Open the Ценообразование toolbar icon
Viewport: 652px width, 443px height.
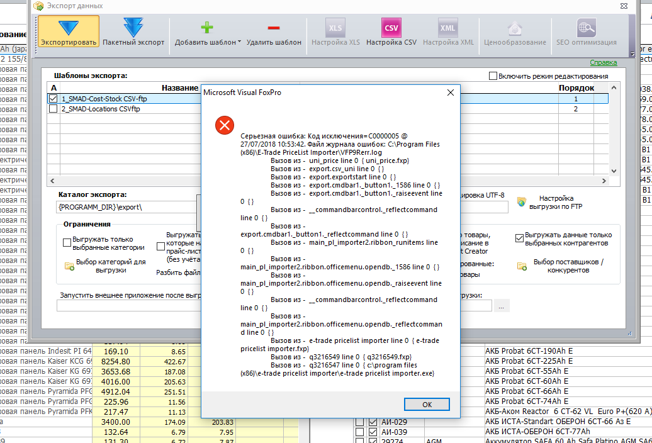coord(515,28)
